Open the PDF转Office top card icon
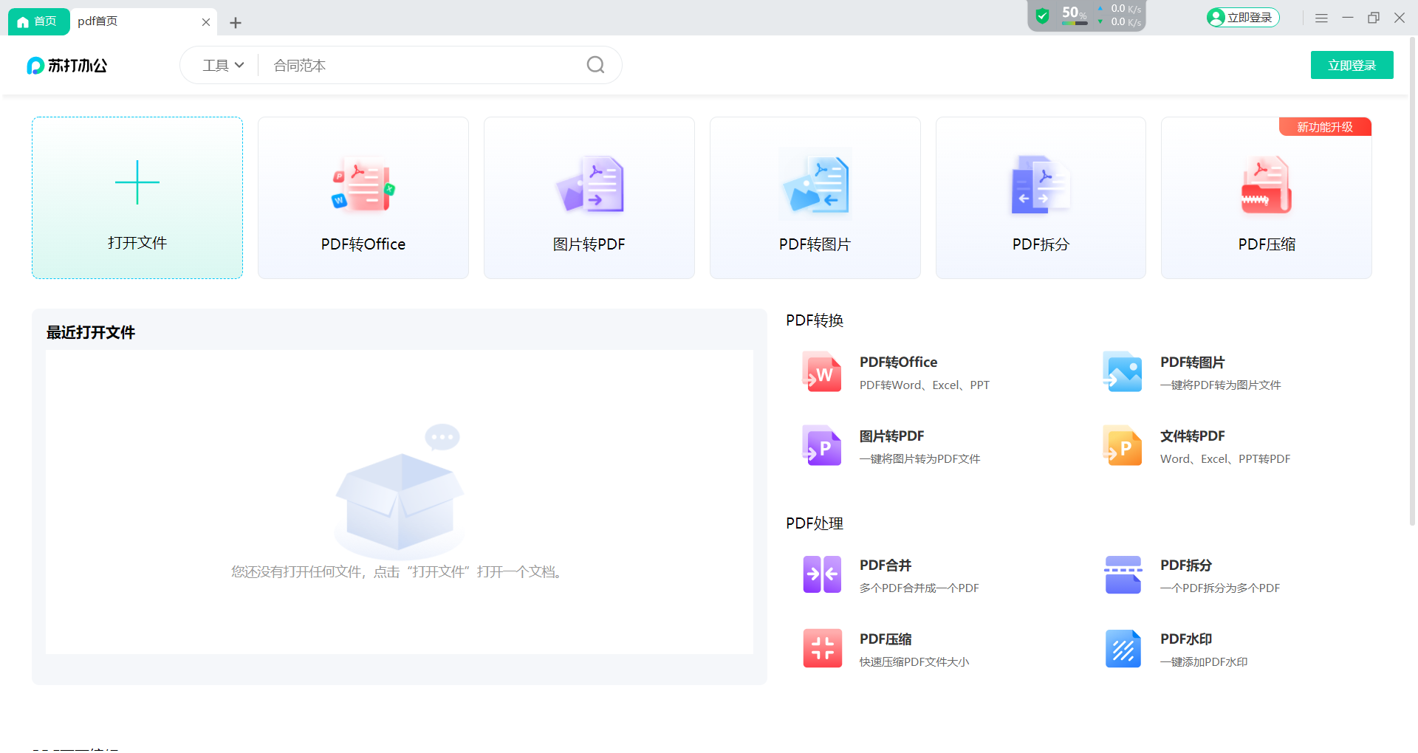This screenshot has width=1418, height=753. [363, 185]
